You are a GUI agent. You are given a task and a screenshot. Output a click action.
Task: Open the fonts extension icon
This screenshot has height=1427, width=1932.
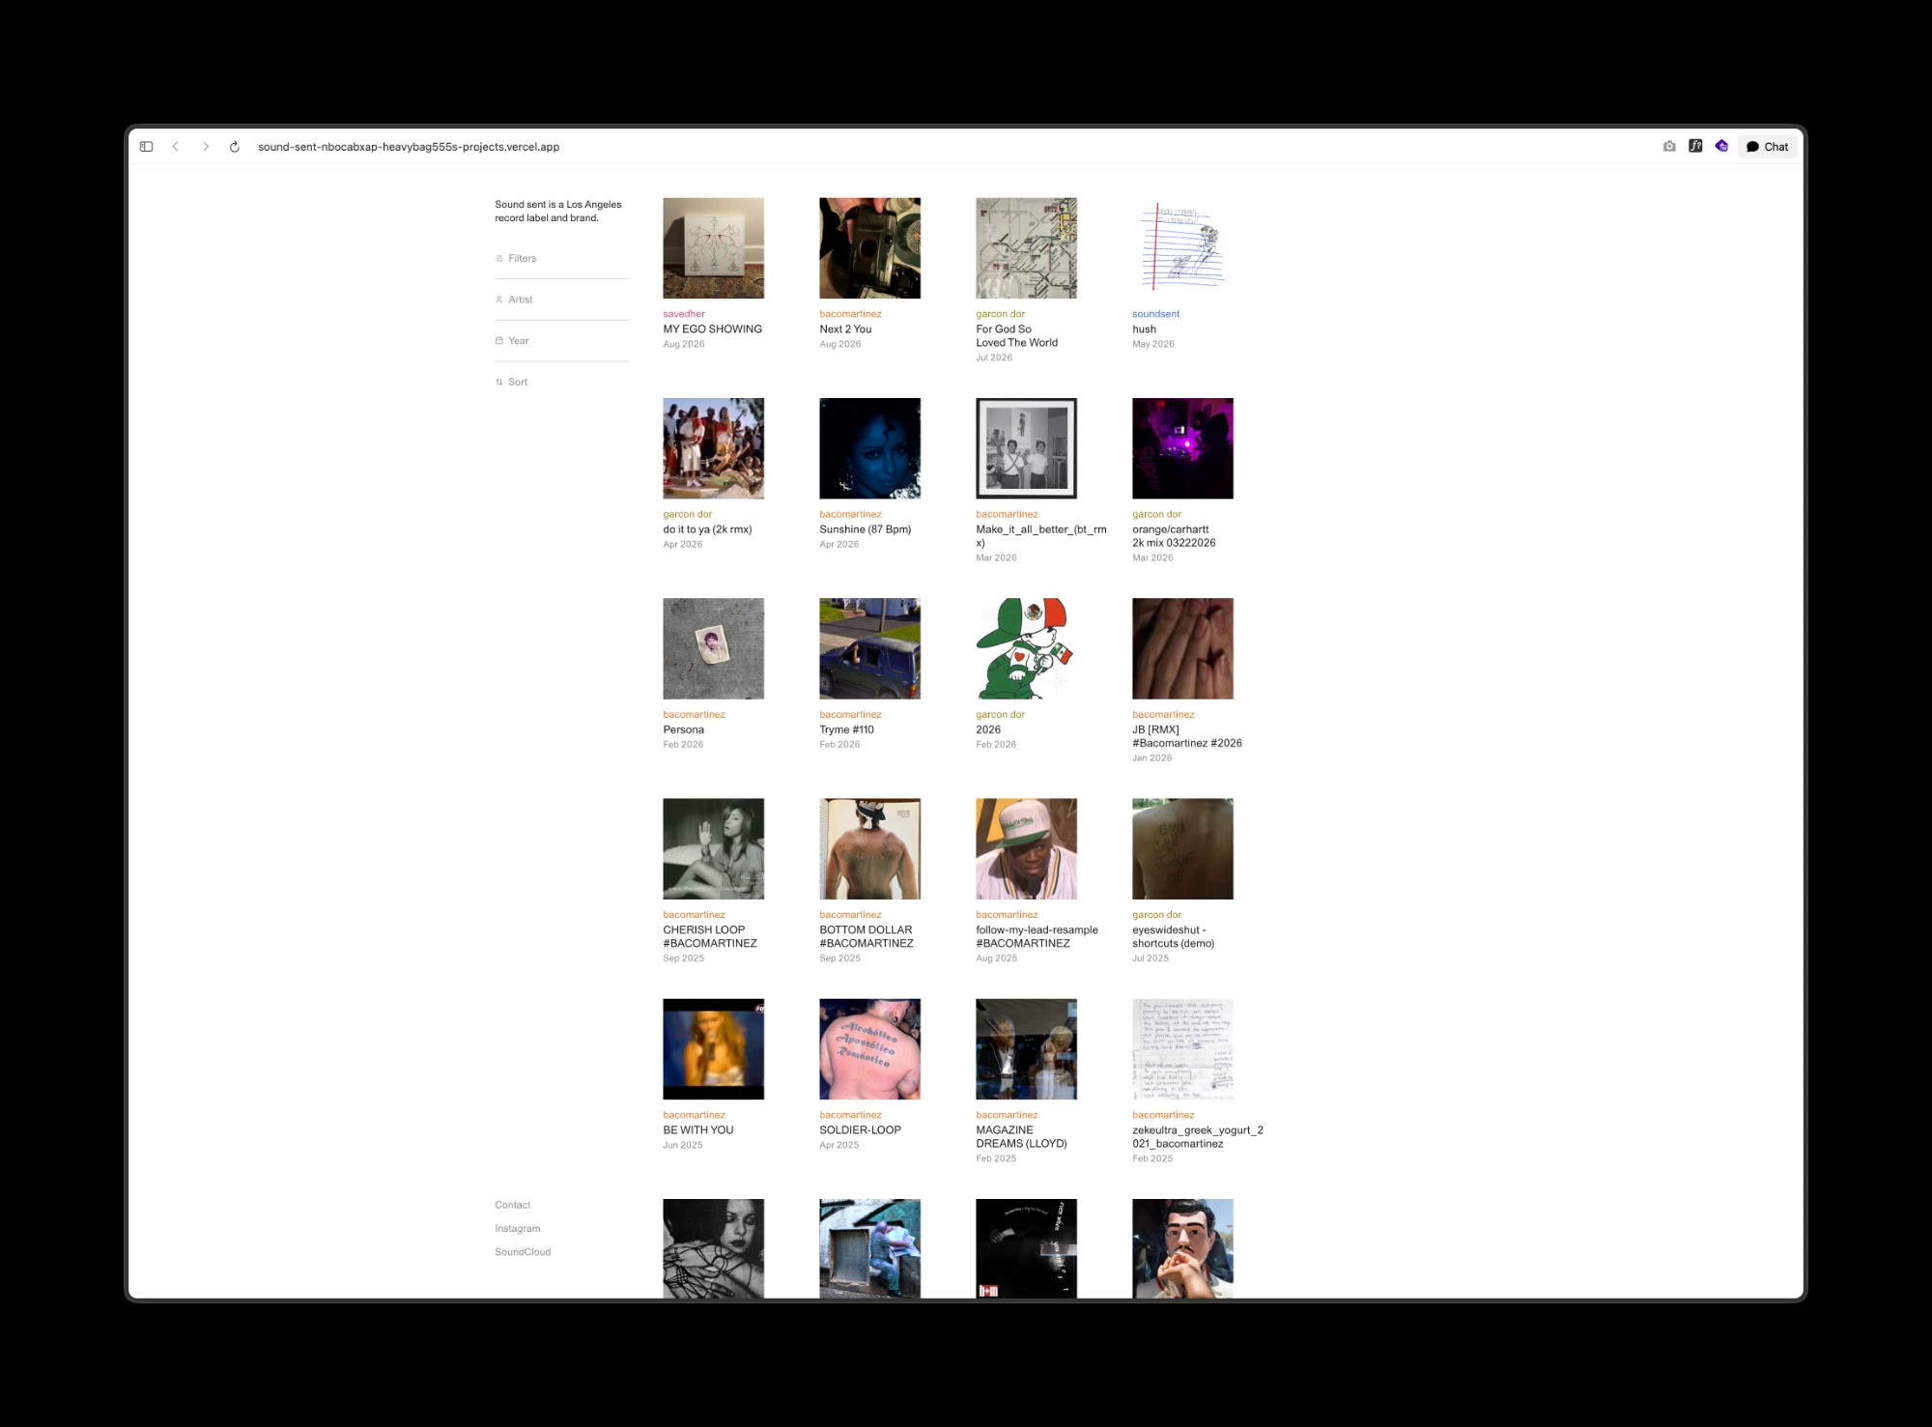point(1695,146)
